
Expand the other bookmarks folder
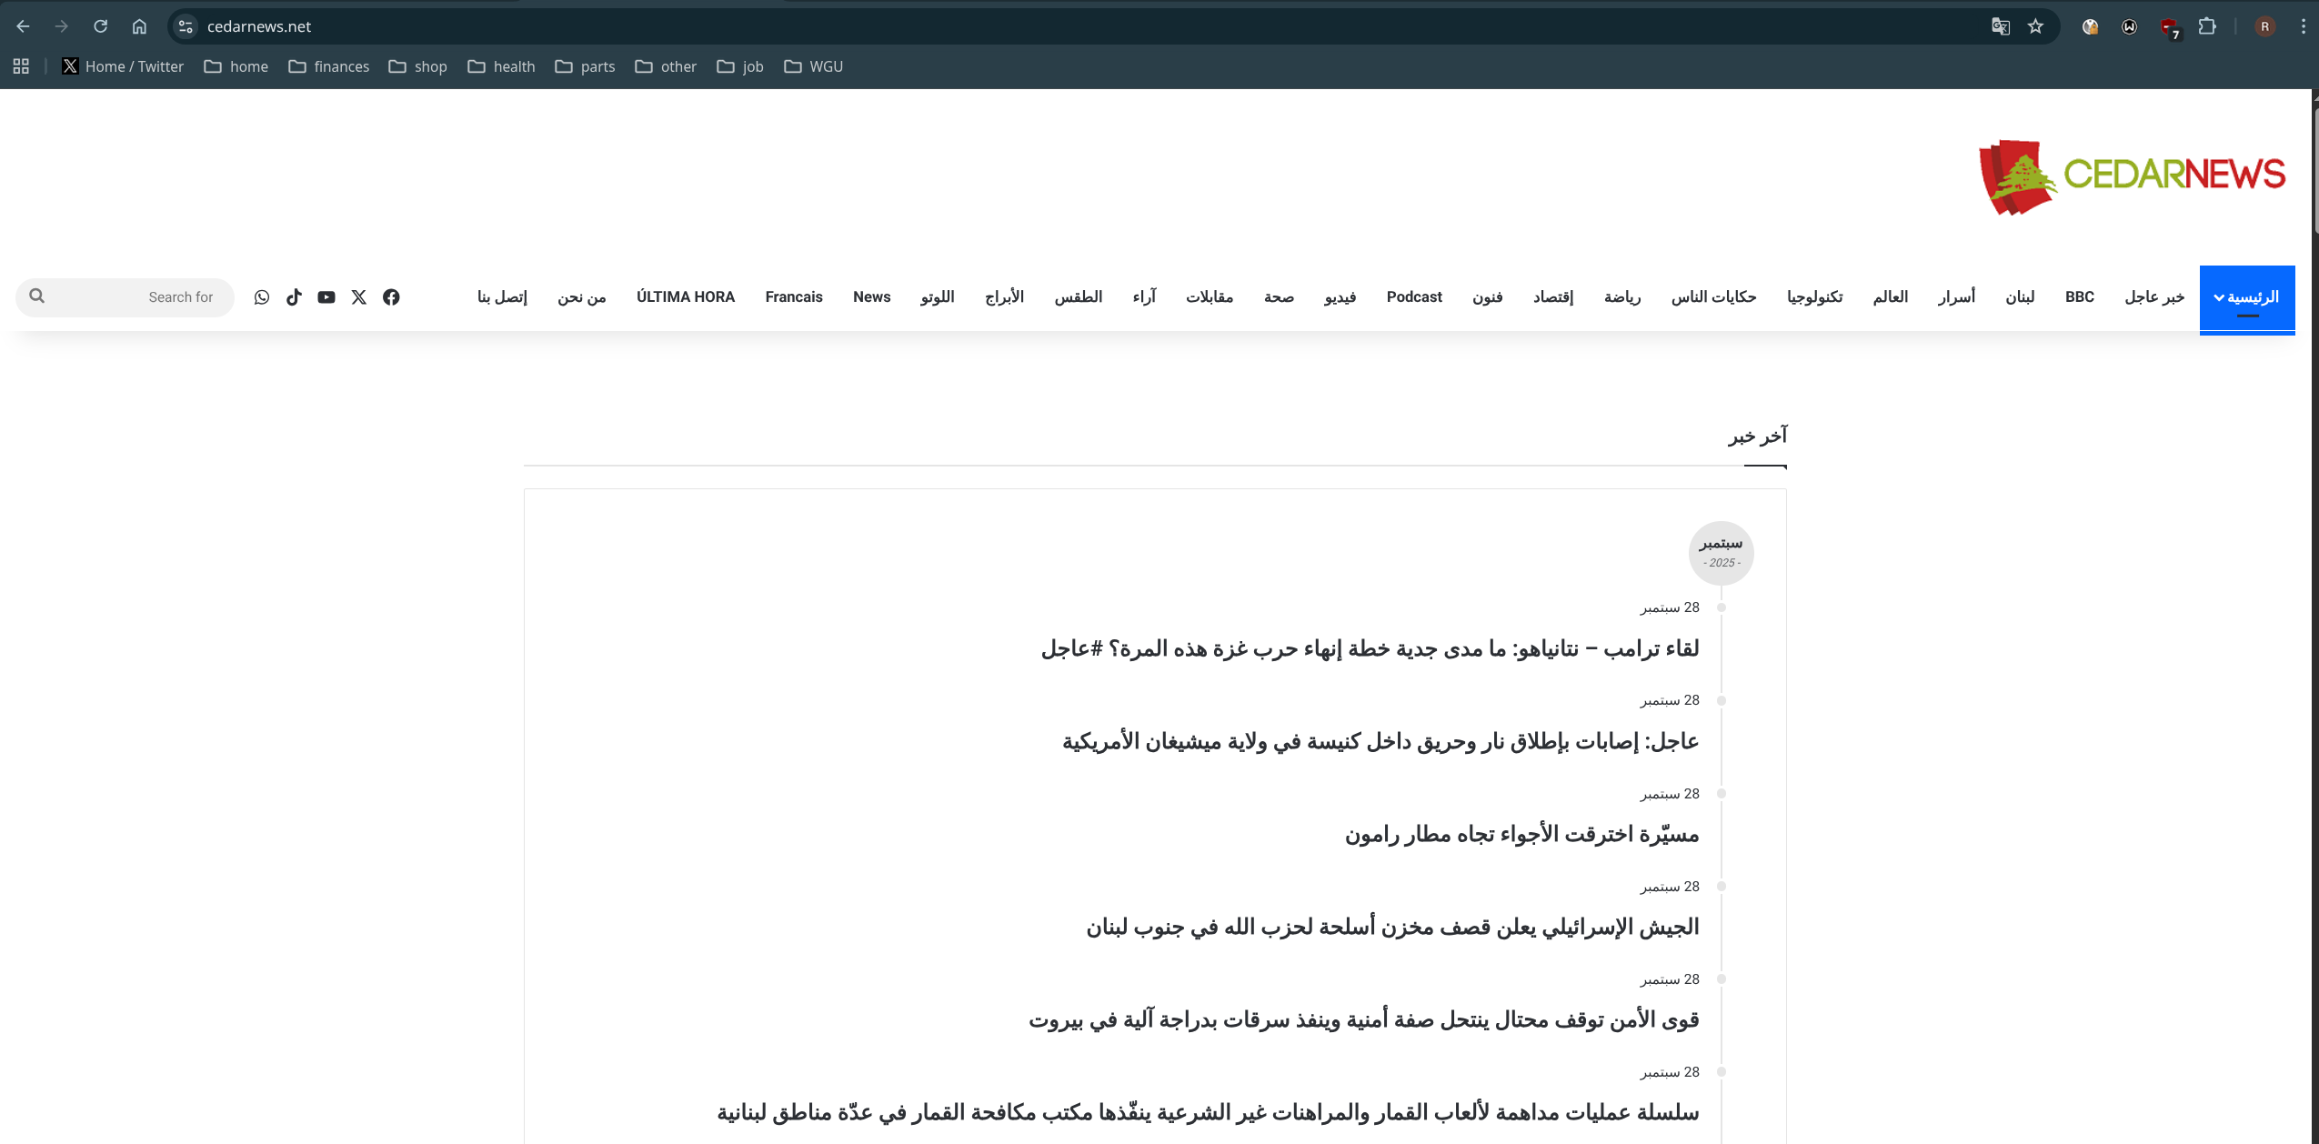[x=666, y=66]
